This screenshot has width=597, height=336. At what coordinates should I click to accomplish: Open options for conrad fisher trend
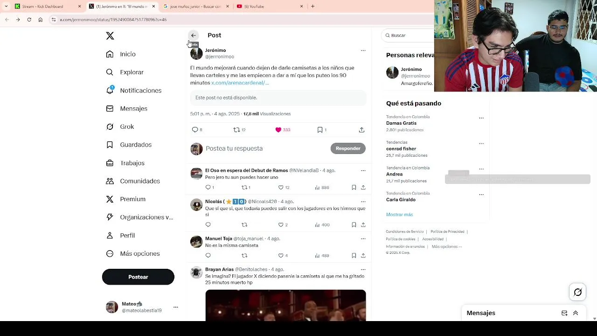pos(481,144)
